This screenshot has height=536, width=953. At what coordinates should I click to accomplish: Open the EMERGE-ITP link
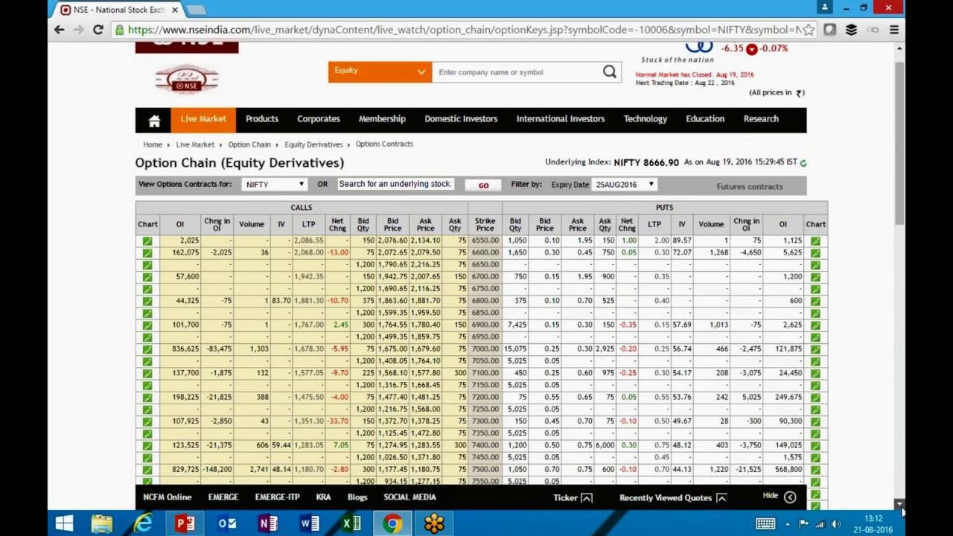coord(278,497)
